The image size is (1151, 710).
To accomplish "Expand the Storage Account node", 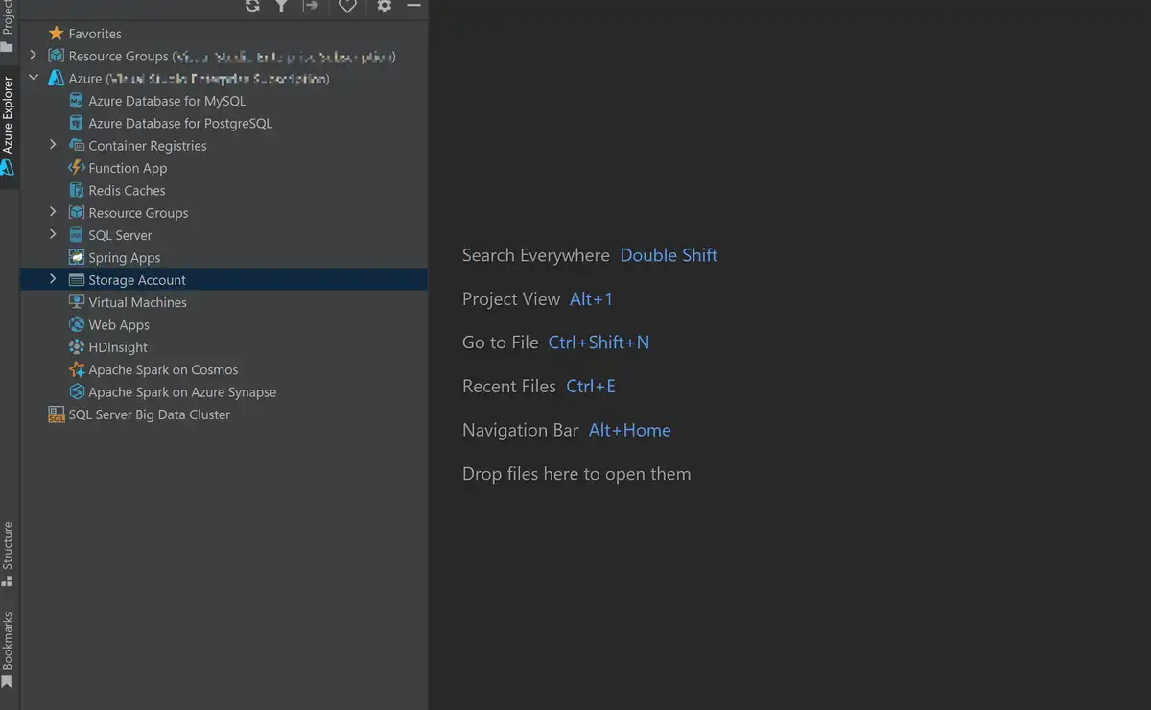I will click(54, 279).
